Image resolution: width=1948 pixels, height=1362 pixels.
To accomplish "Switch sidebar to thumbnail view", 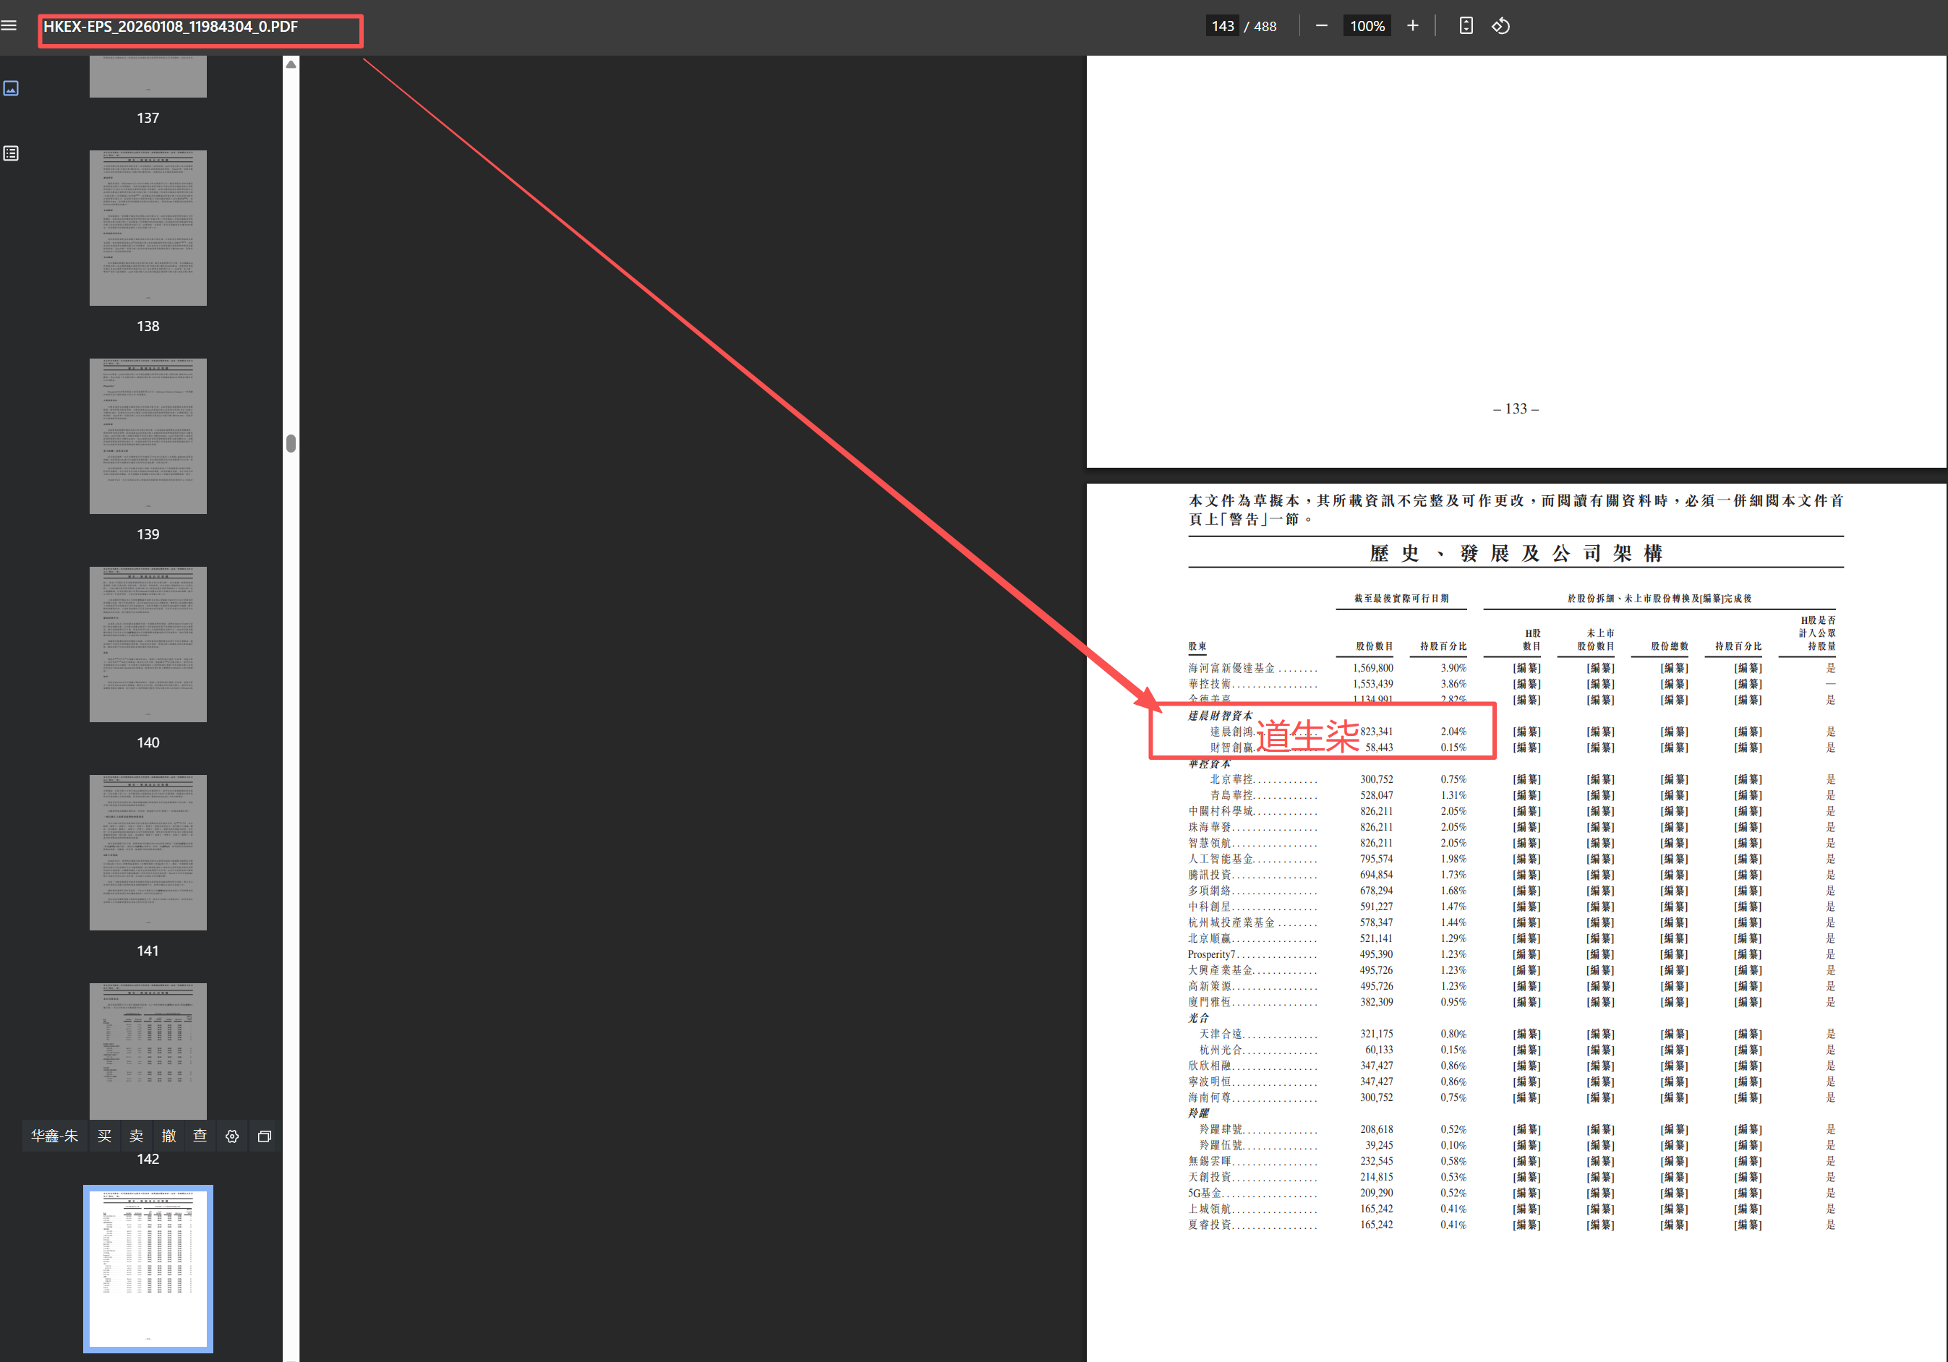I will [11, 88].
